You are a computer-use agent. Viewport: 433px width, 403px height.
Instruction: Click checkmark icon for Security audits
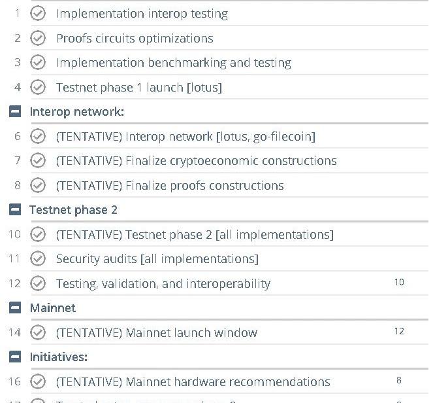click(x=38, y=258)
